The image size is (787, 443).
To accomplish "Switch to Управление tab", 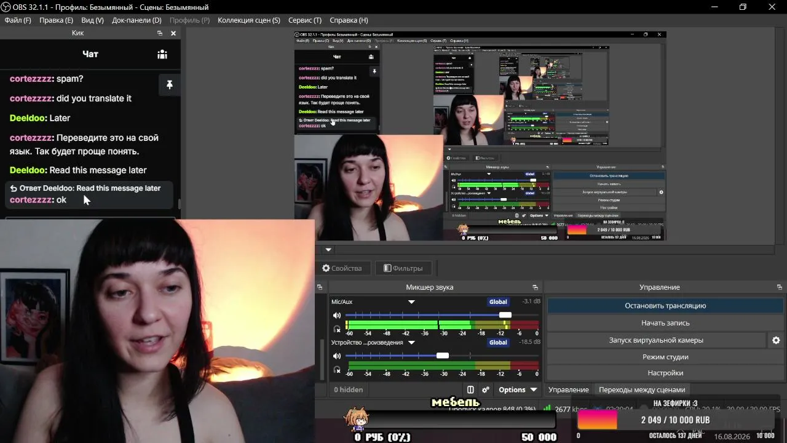I will pos(569,389).
